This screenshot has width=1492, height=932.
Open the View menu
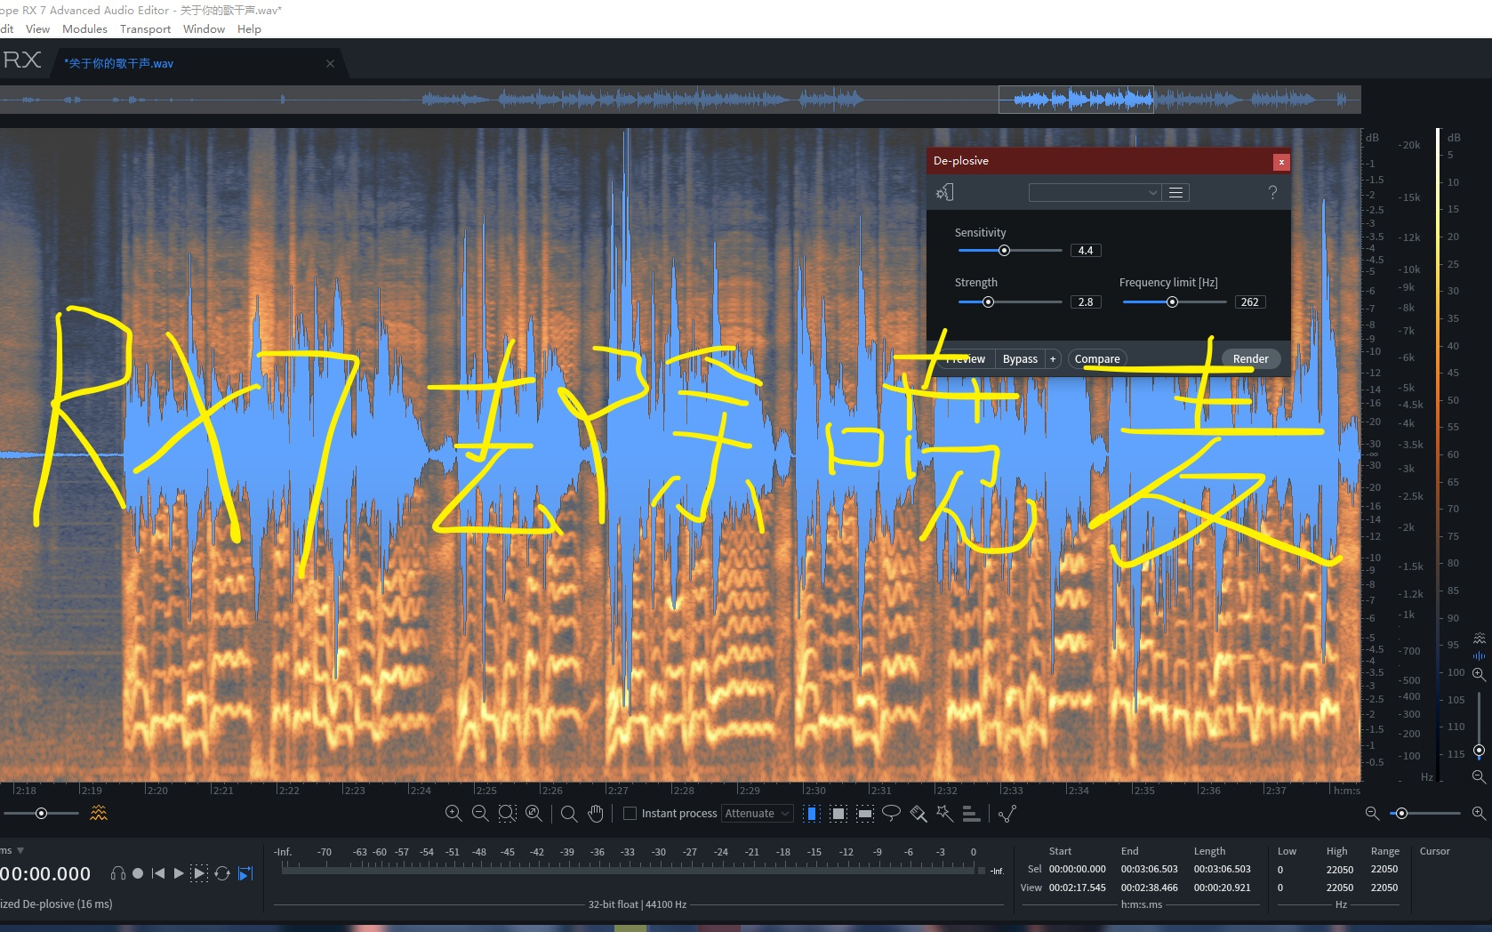(x=37, y=28)
